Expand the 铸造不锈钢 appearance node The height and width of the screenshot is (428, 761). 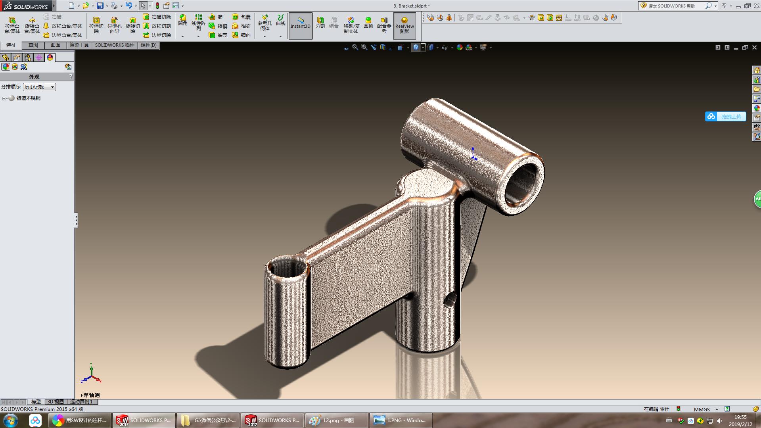[3, 98]
